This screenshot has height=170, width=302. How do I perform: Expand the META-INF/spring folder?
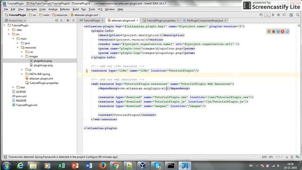[x=22, y=74]
